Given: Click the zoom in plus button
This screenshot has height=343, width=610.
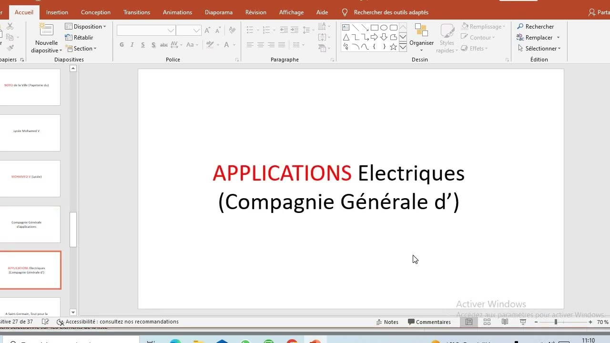Looking at the screenshot, I should click(x=590, y=322).
